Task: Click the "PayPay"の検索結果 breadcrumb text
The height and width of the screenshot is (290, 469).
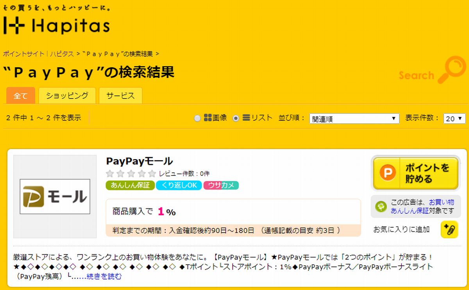Action: pyautogui.click(x=118, y=54)
